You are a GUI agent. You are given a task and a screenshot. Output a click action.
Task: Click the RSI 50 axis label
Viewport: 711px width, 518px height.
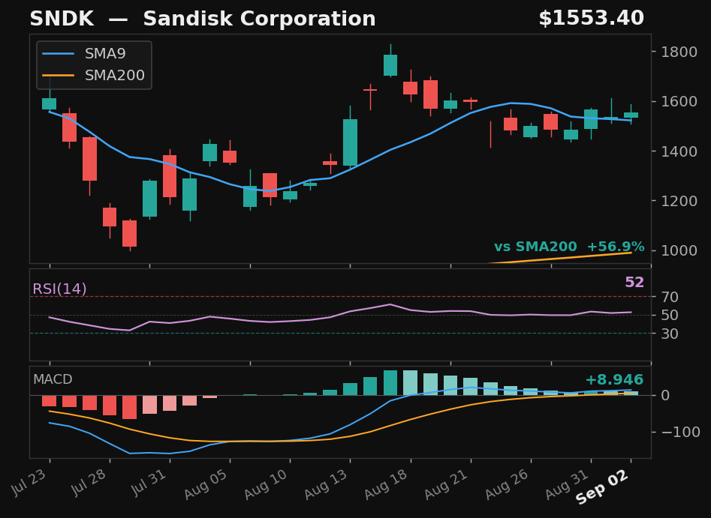pos(670,315)
